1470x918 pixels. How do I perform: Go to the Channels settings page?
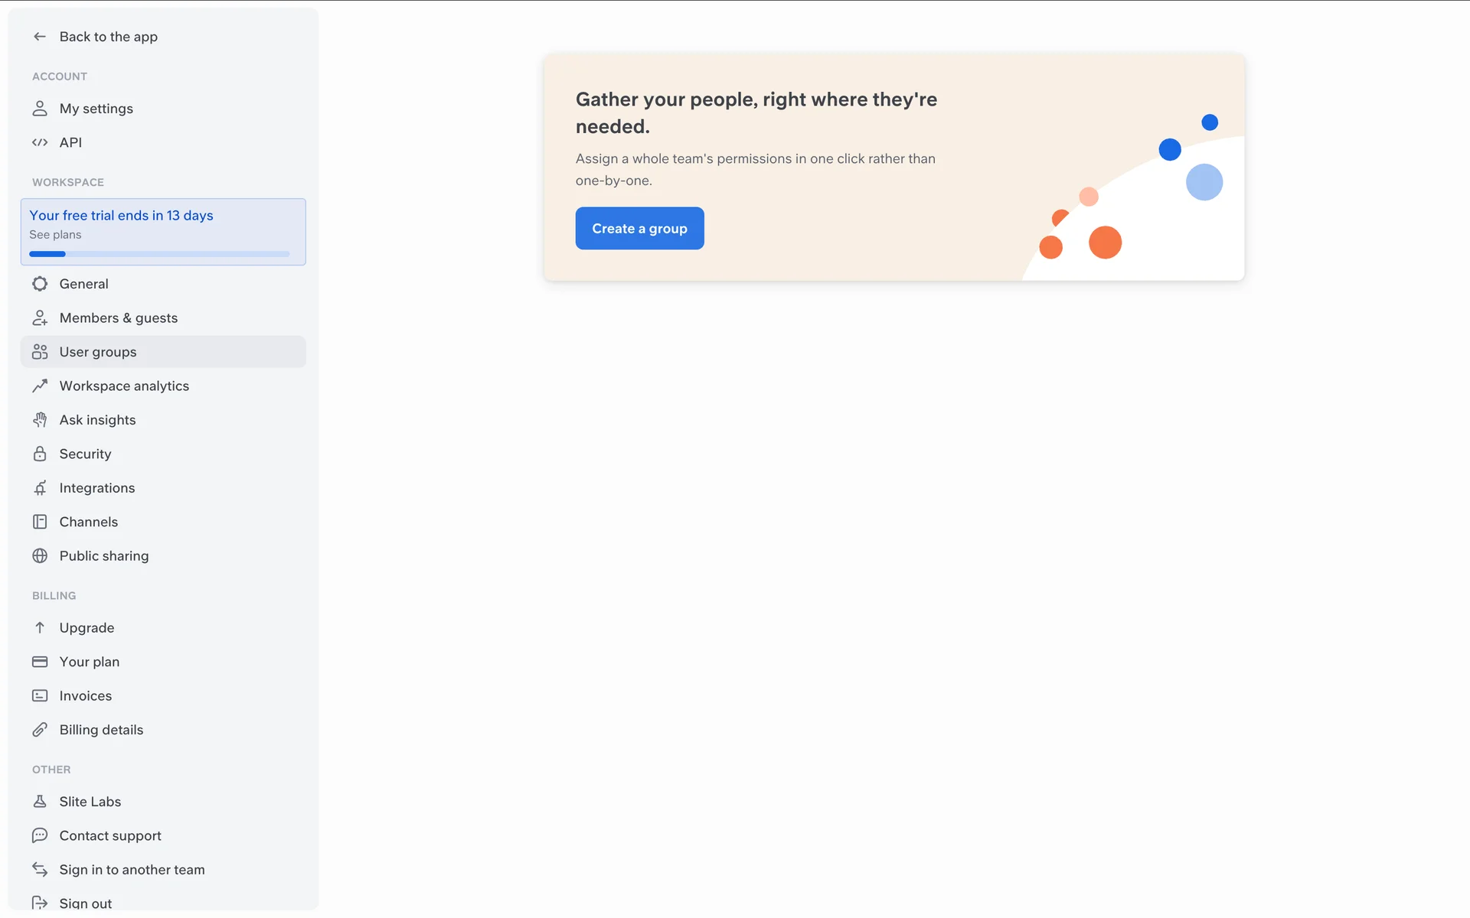pos(89,522)
